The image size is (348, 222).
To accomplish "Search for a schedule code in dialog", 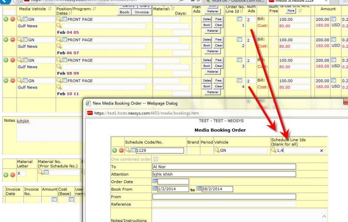I will coord(127,150).
